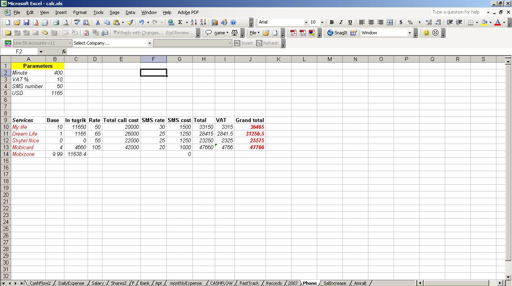
Task: Toggle italic formatting
Action: pyautogui.click(x=341, y=22)
